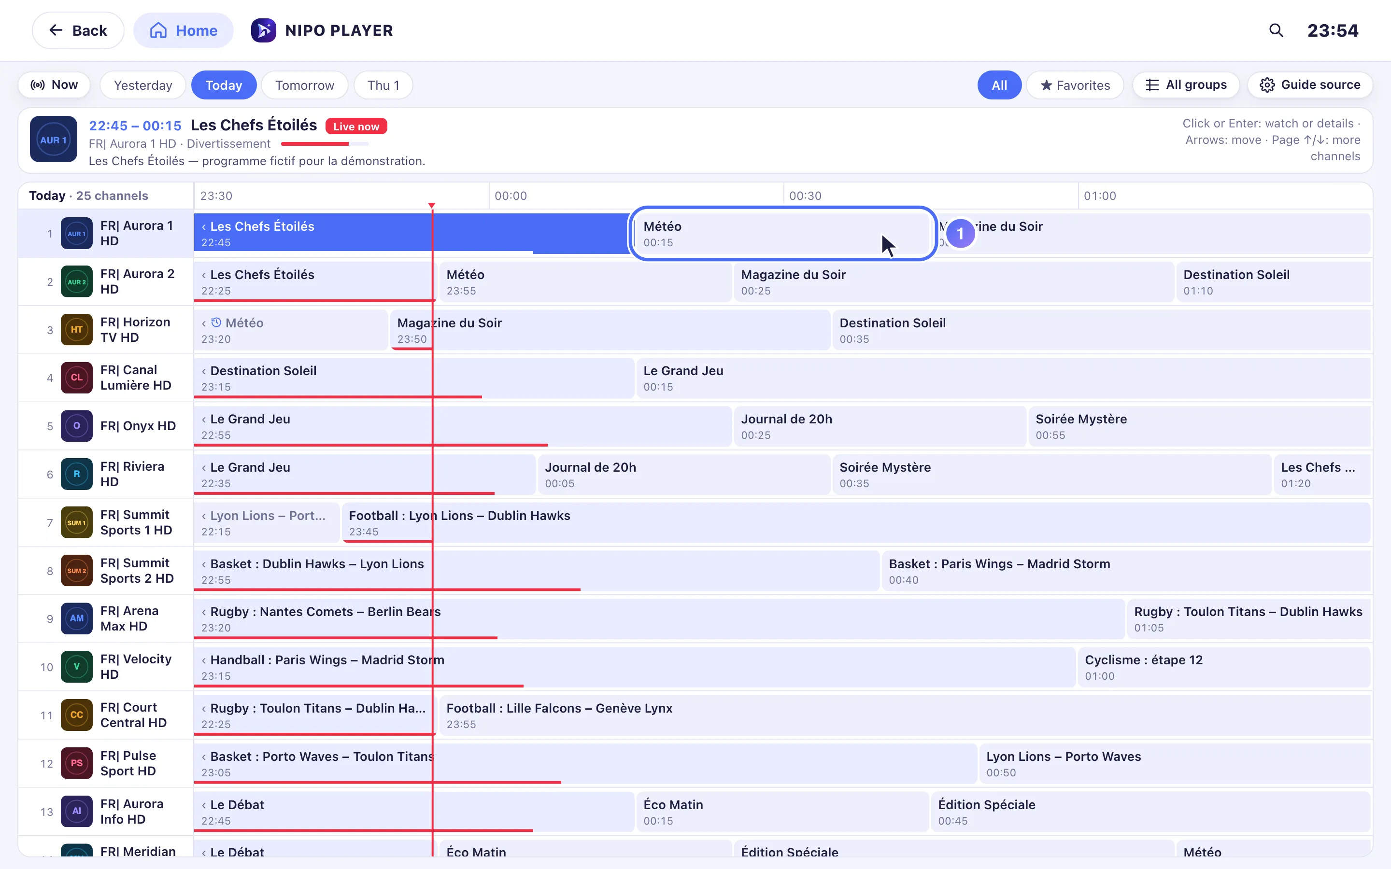The width and height of the screenshot is (1391, 869).
Task: Open Basket : Paris Wings – Madrid Storm
Action: (1126, 571)
